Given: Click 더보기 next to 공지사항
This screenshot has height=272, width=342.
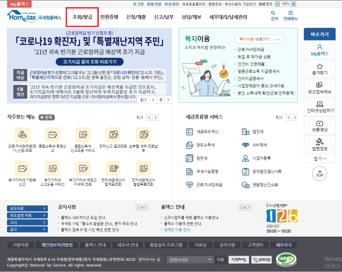Looking at the screenshot, I should point(142,207).
